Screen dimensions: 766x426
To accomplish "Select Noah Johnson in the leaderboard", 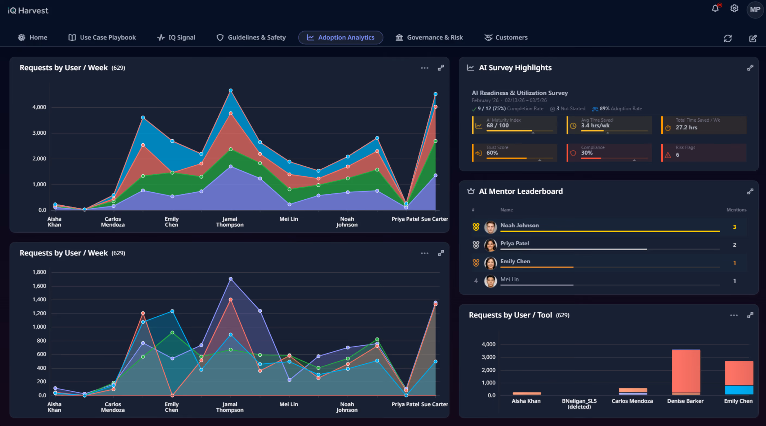I will 610,227.
